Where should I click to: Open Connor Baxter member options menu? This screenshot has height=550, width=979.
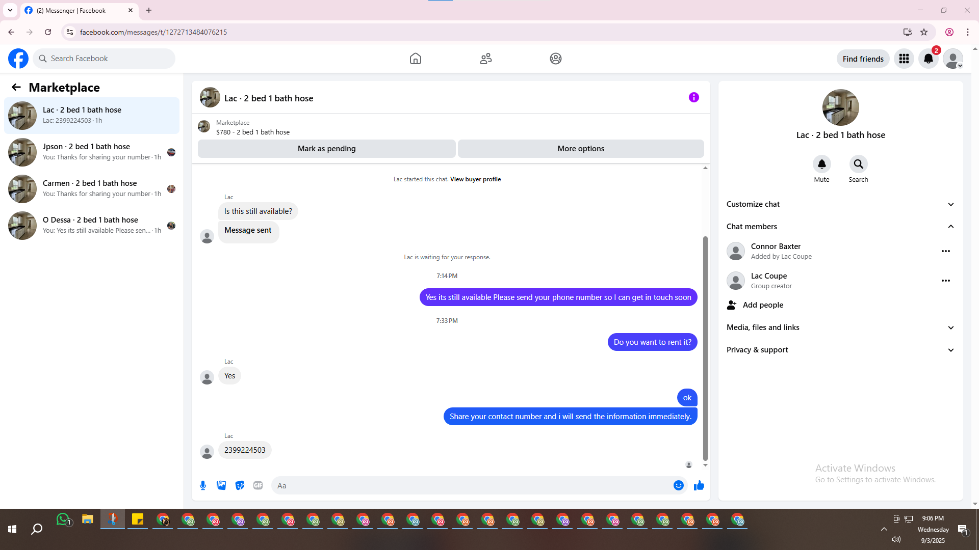click(x=946, y=251)
